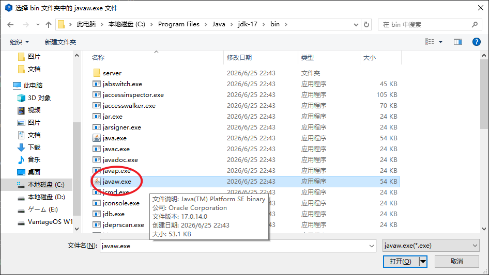The height and width of the screenshot is (275, 489).
Task: Open 桌面 in navigation pane
Action: coord(34,172)
